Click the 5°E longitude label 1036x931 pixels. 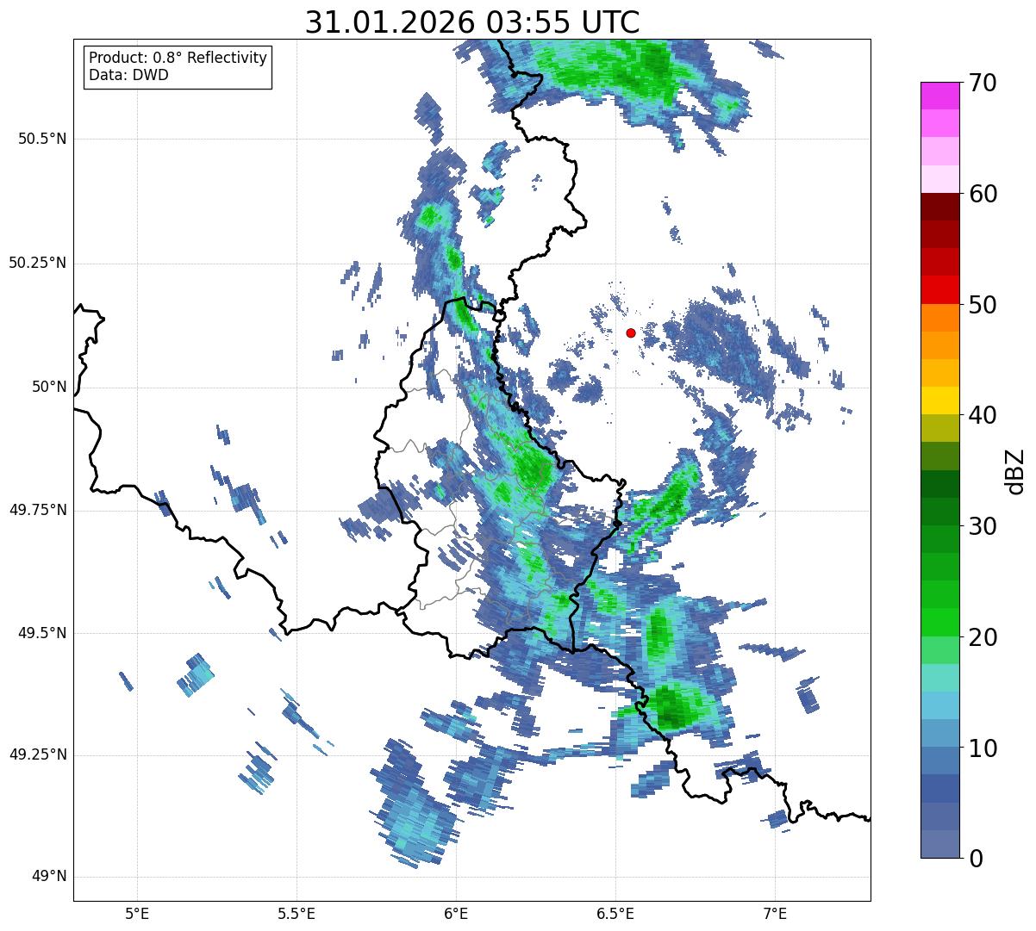pos(137,913)
